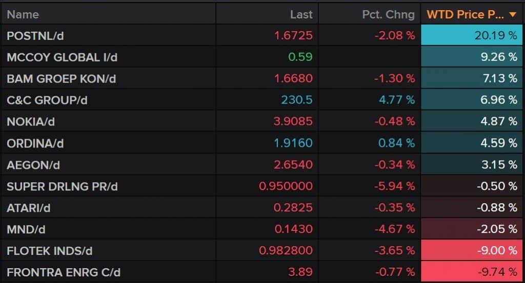The width and height of the screenshot is (525, 283).
Task: Click the ATARI/d row name
Action: tap(29, 208)
